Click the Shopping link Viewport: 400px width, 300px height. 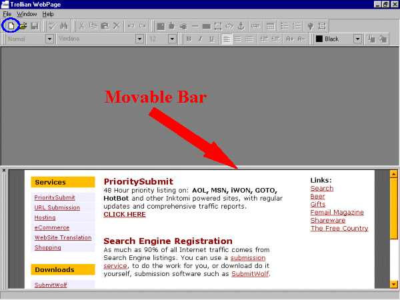pyautogui.click(x=48, y=247)
